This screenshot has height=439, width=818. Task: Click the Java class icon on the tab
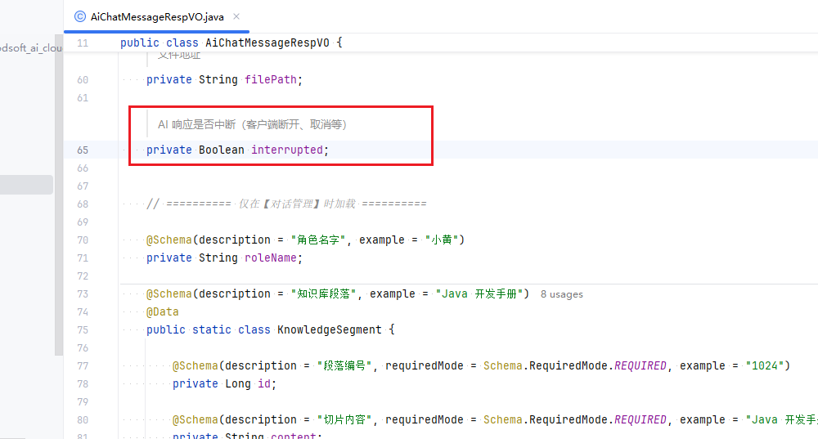pyautogui.click(x=80, y=16)
